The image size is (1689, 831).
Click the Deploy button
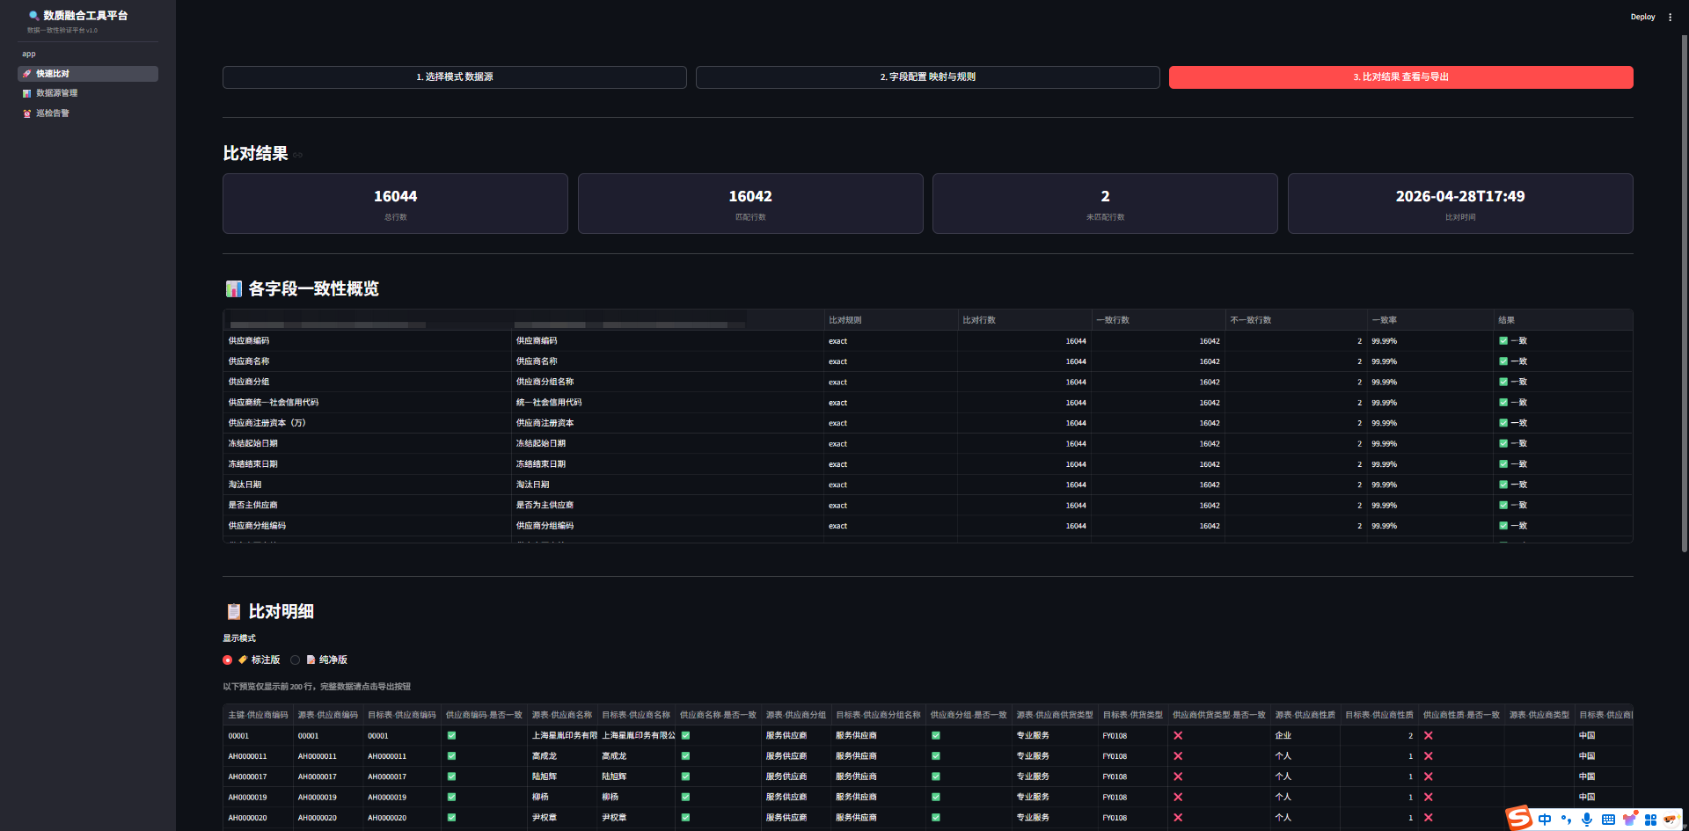[1642, 17]
